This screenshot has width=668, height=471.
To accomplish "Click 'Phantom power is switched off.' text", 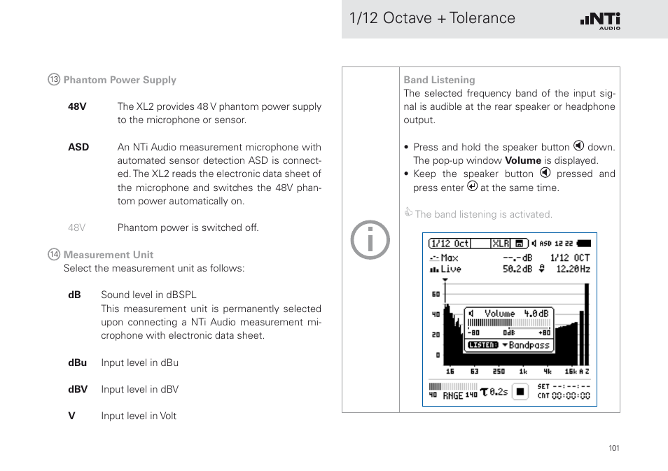I will coord(188,228).
